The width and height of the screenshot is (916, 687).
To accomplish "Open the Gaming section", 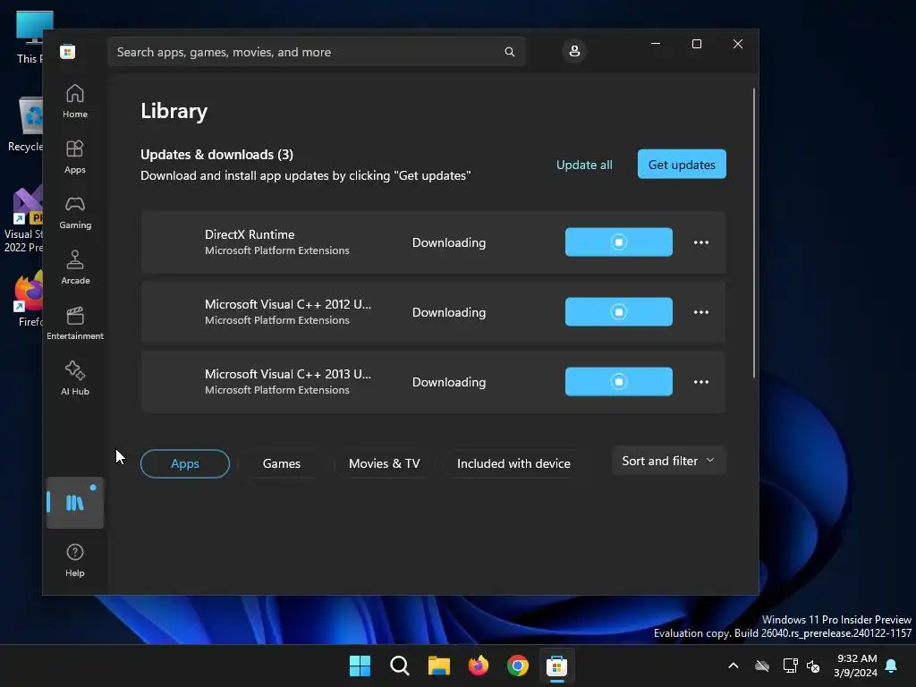I will [75, 213].
